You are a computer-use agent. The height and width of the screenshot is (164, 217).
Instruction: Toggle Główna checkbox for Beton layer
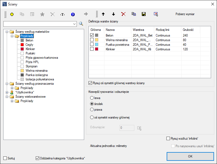pyautogui.click(x=92, y=35)
